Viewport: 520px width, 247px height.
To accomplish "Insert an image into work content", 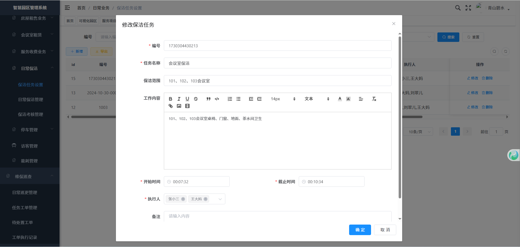I will click(x=179, y=106).
